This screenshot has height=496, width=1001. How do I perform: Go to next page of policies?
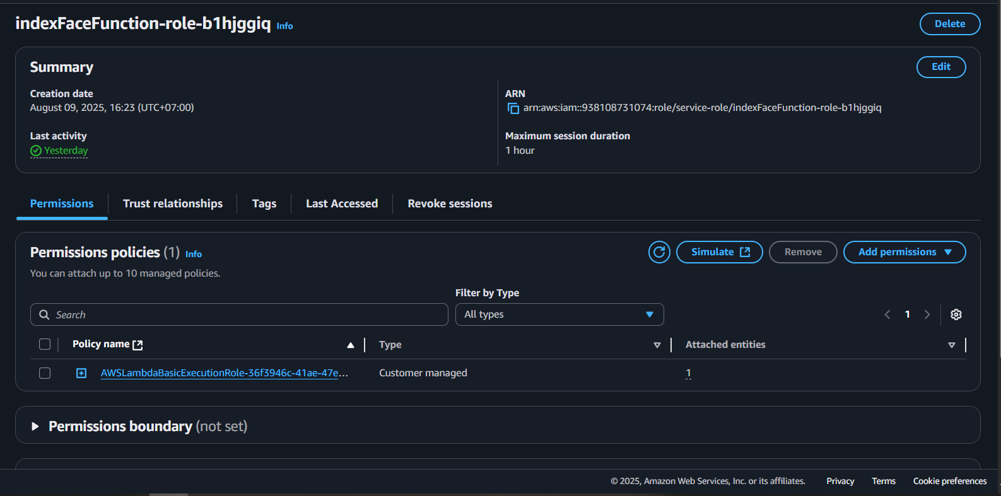tap(927, 314)
